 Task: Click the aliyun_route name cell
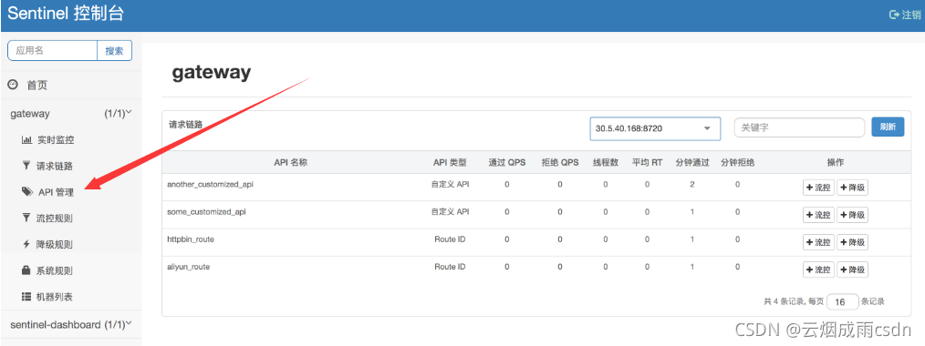188,267
